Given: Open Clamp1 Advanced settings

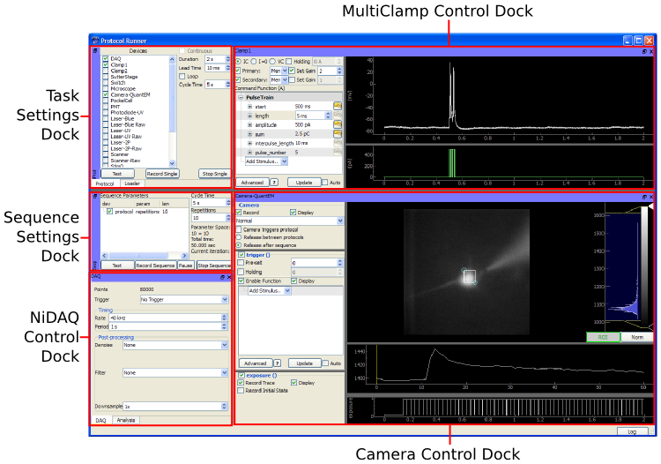Looking at the screenshot, I should (252, 183).
